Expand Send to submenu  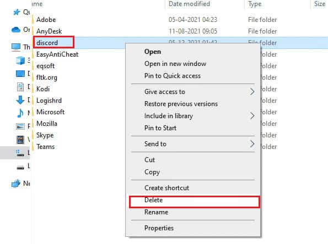point(192,143)
